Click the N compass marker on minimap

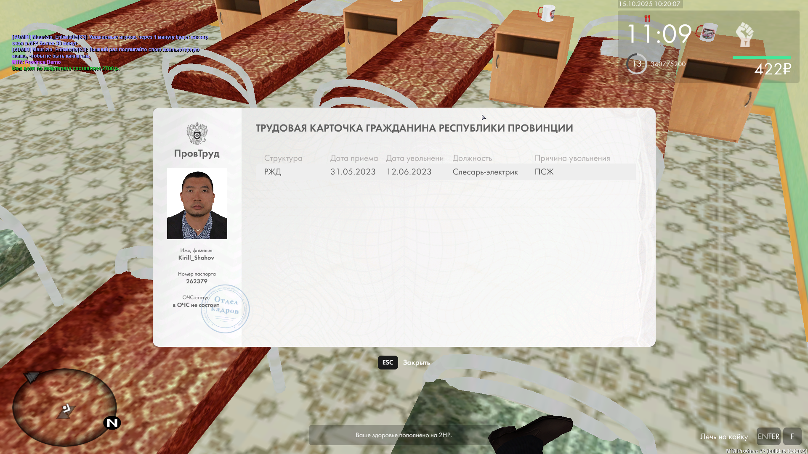click(112, 422)
